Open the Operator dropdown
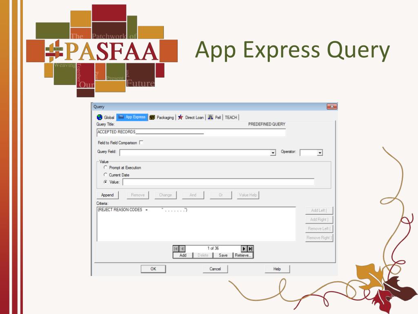 320,153
